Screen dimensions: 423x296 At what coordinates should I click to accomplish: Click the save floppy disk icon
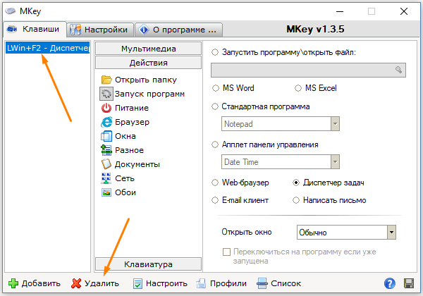409,283
